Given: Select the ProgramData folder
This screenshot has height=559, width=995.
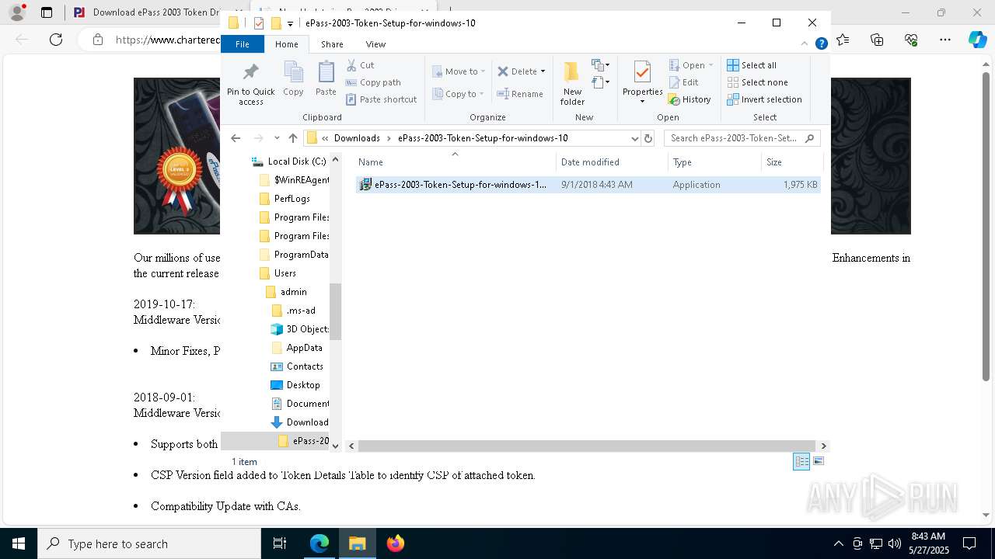Looking at the screenshot, I should (293, 255).
